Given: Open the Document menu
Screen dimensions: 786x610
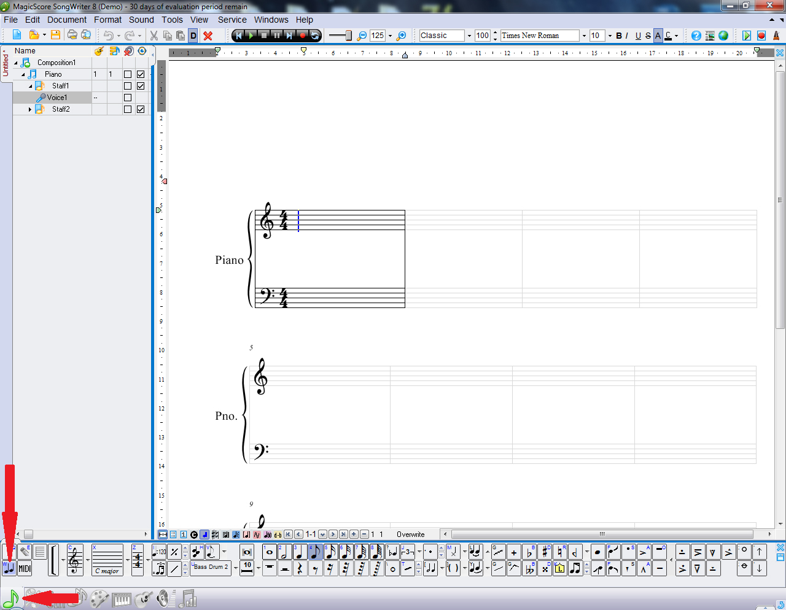Looking at the screenshot, I should [67, 20].
